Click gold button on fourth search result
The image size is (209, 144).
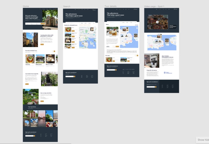(x=73, y=47)
